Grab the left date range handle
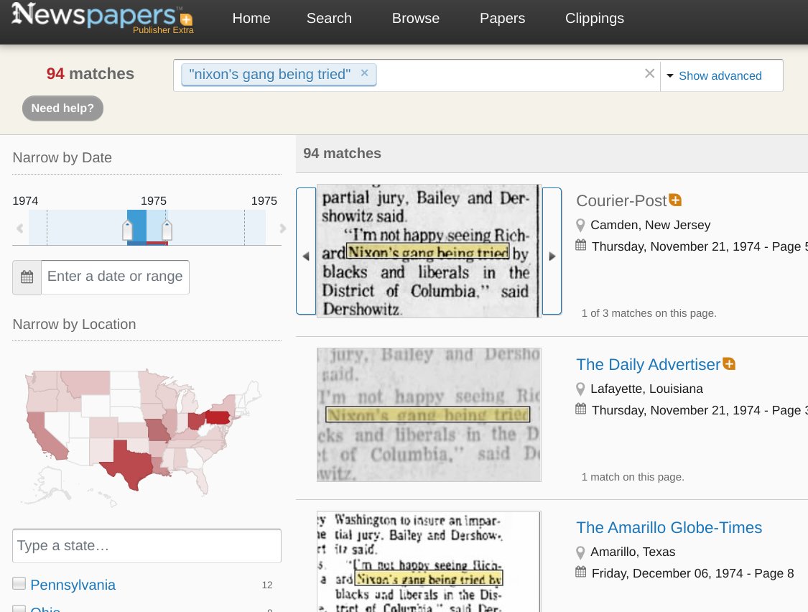 pyautogui.click(x=127, y=230)
